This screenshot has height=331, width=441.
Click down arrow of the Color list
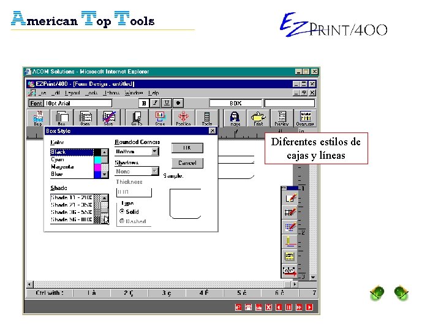pyautogui.click(x=104, y=175)
